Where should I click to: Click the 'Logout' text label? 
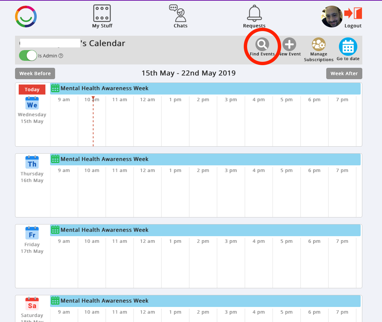[x=353, y=26]
